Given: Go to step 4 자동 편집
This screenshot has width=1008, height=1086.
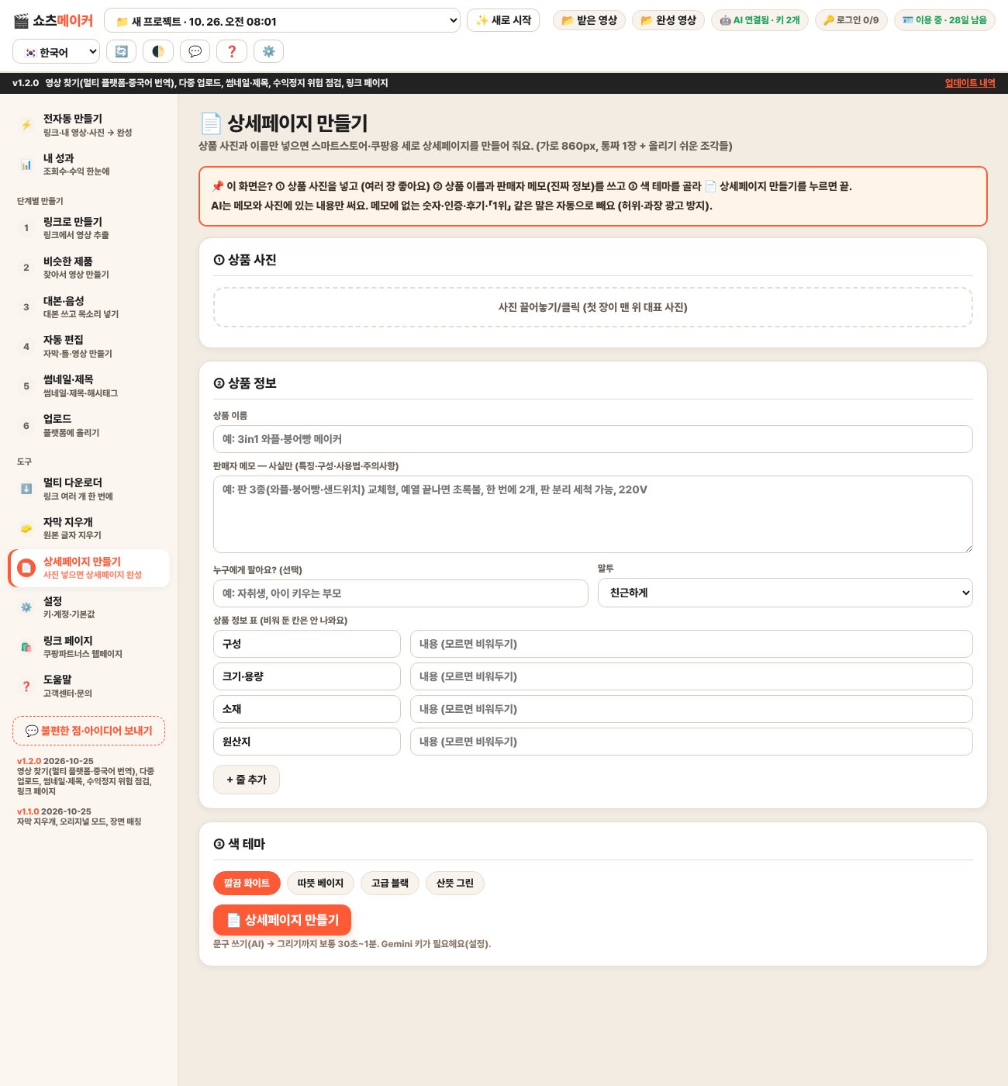Looking at the screenshot, I should click(x=89, y=347).
